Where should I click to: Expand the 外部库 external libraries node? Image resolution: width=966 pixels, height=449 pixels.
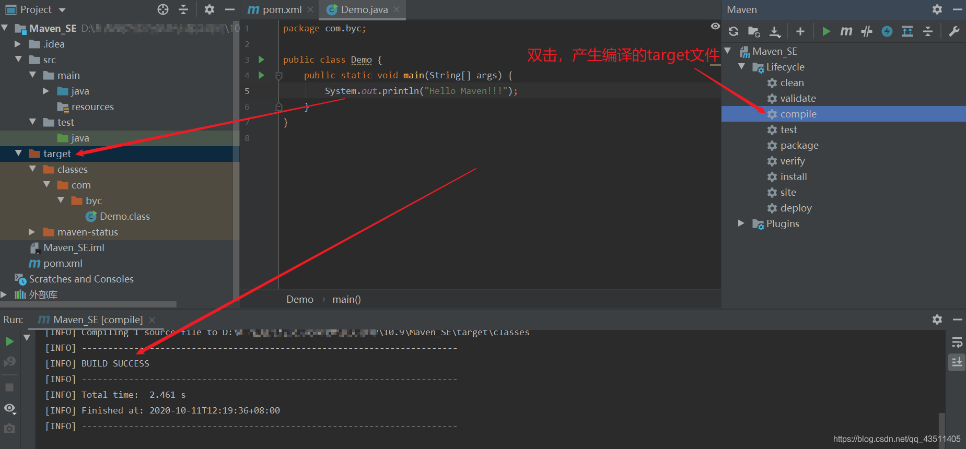4,294
